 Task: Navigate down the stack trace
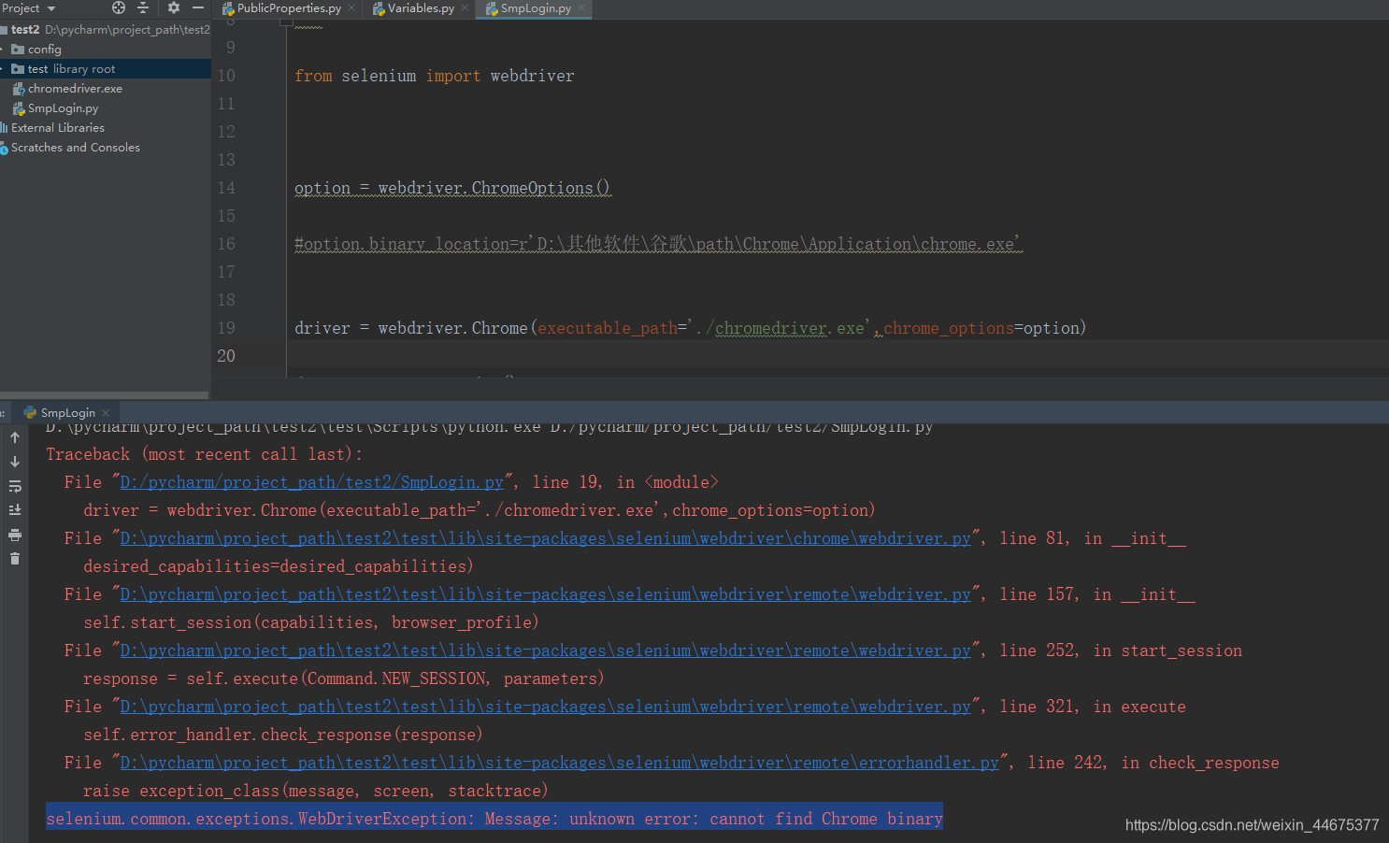(x=15, y=461)
